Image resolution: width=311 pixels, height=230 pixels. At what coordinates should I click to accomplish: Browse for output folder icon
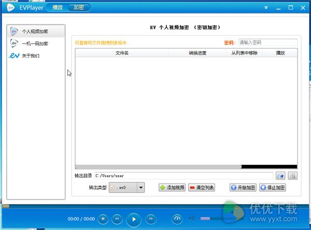280,176
